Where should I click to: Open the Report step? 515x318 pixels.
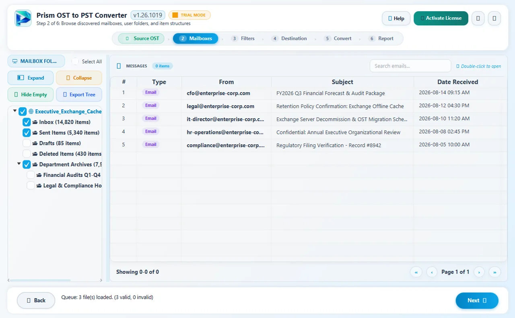381,39
